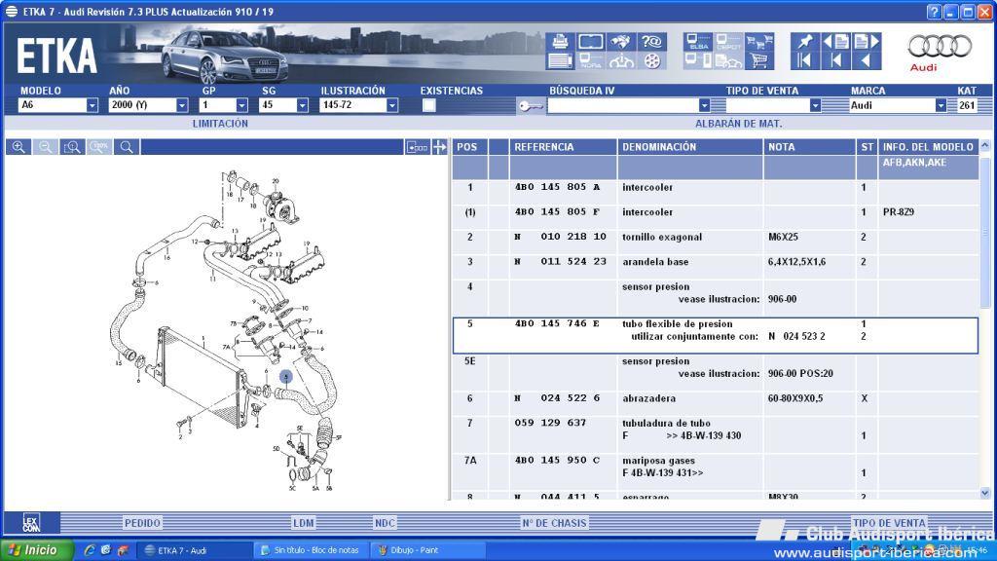Screen dimensions: 997x561
Task: Open the binoculars search tool
Action: pos(621,41)
